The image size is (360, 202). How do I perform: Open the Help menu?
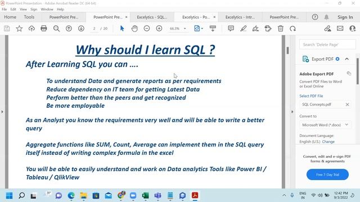pyautogui.click(x=60, y=10)
